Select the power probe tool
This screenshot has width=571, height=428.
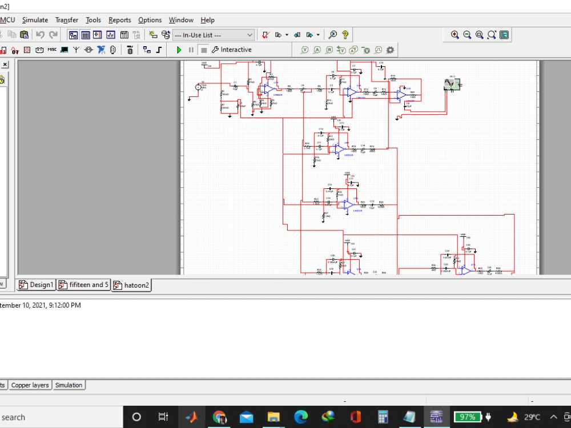click(329, 50)
